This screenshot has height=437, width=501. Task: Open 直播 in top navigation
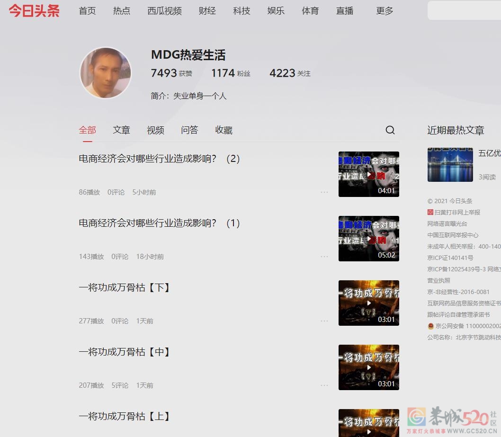coord(344,11)
